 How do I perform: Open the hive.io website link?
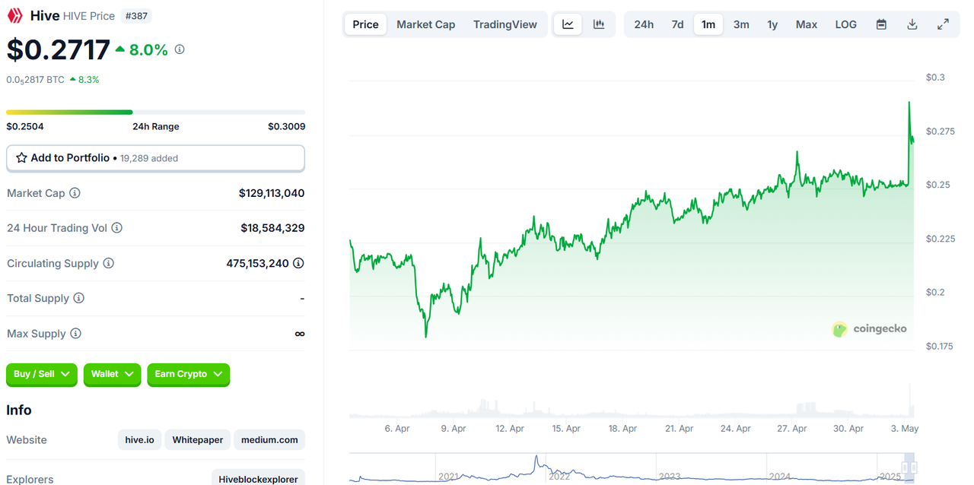tap(140, 439)
